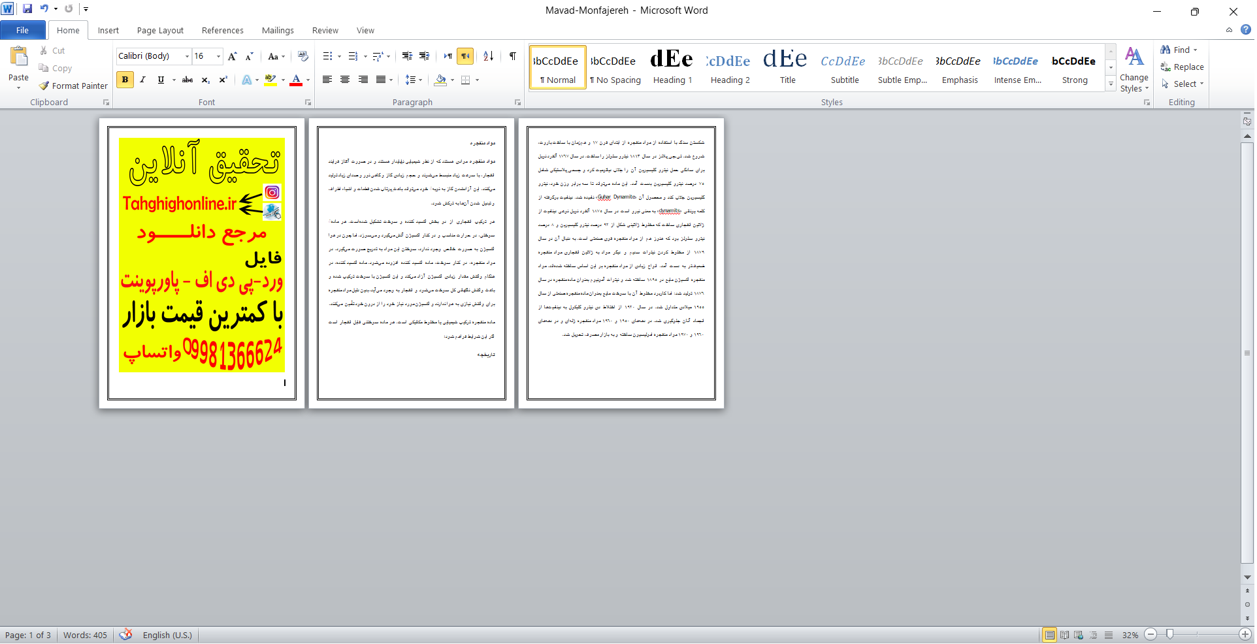Screen dimensions: 1257x644
Task: Center align text
Action: pos(345,80)
